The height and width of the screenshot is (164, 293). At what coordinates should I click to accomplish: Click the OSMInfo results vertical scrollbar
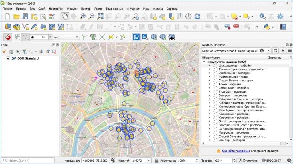(291, 99)
